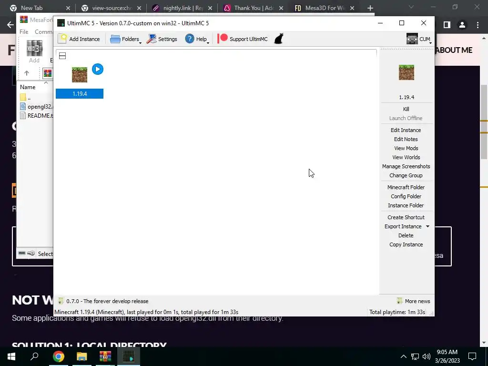Open the Windows Start menu
488x366 pixels.
point(11,356)
